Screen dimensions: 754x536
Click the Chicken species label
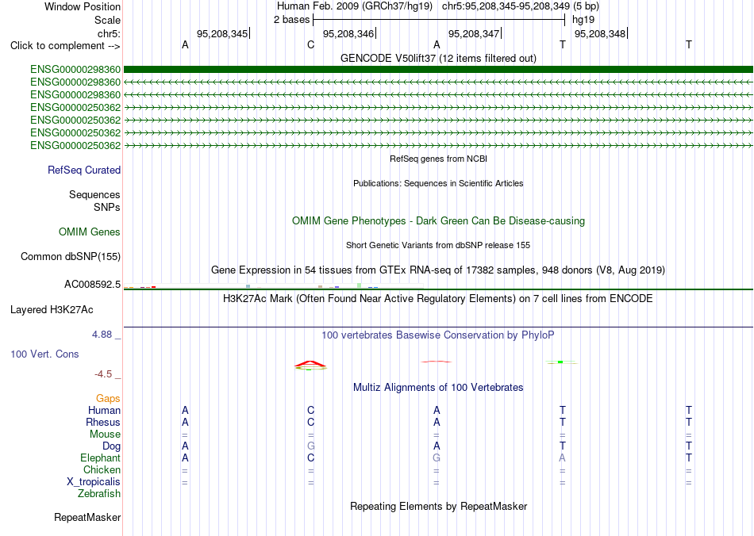(102, 469)
